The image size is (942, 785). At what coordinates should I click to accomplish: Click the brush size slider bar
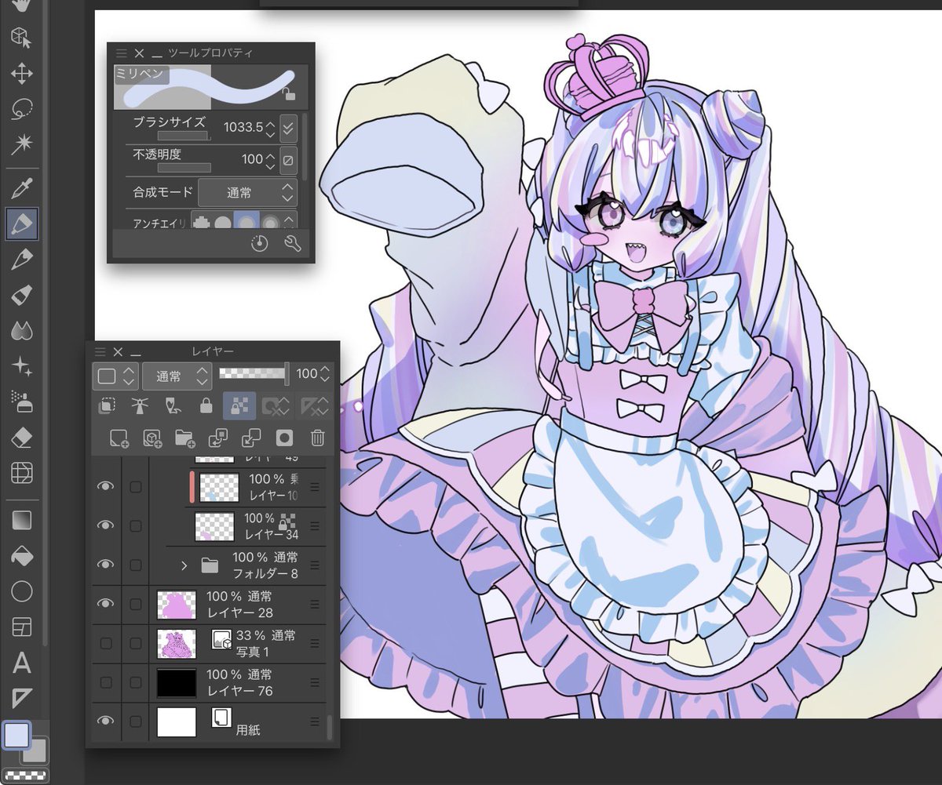[184, 136]
